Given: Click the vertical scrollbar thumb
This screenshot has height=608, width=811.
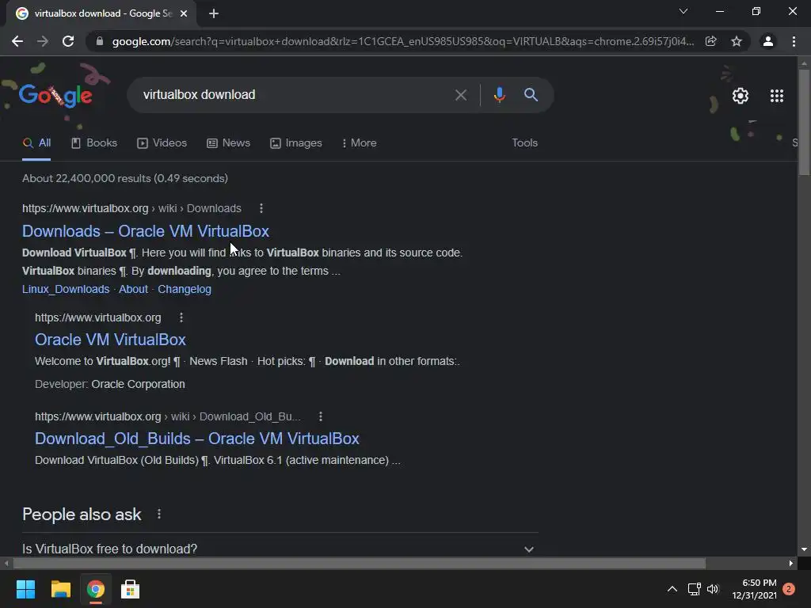Looking at the screenshot, I should click(804, 121).
